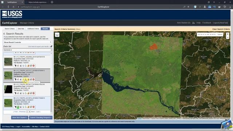
Task: Toggle footprint for the gray highlighted scene
Action: (x=15, y=79)
